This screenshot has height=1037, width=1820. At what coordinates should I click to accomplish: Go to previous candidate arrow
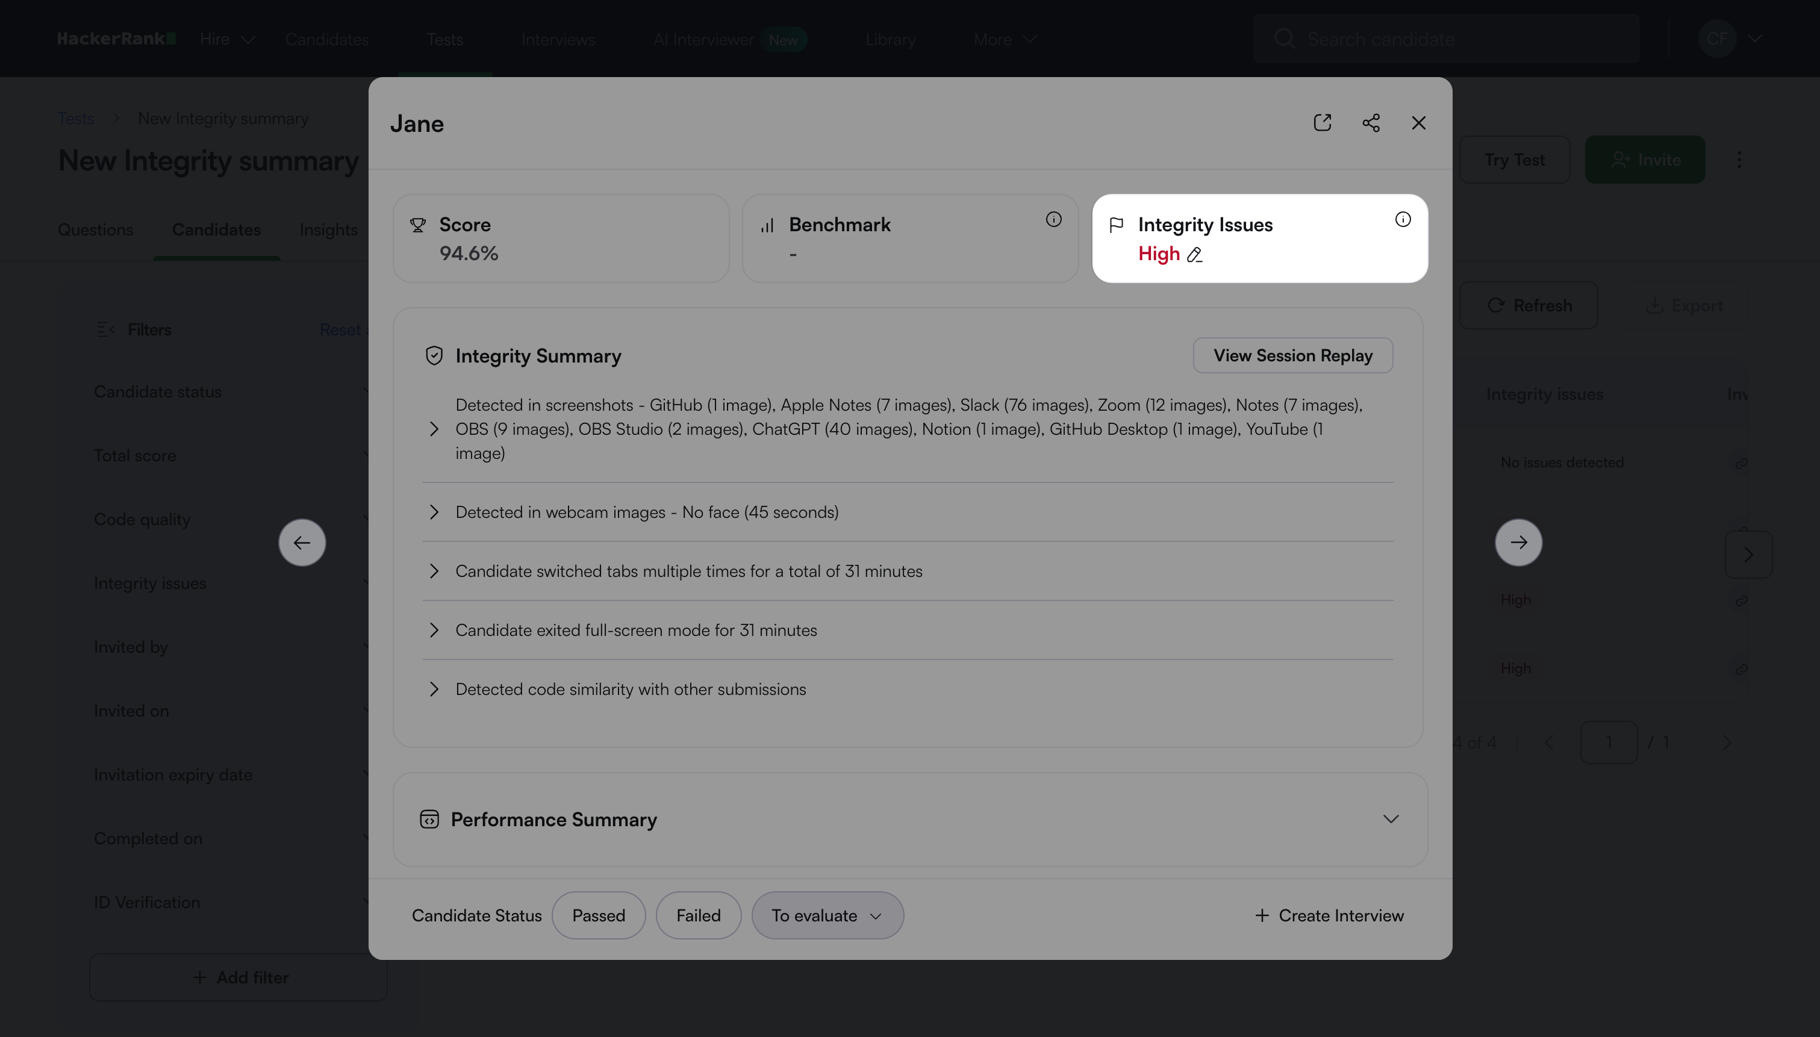302,543
